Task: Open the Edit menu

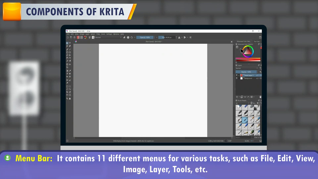Action: [72, 34]
